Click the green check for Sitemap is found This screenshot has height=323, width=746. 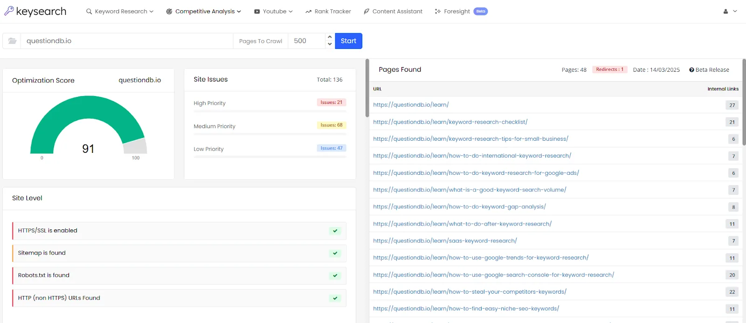click(335, 253)
